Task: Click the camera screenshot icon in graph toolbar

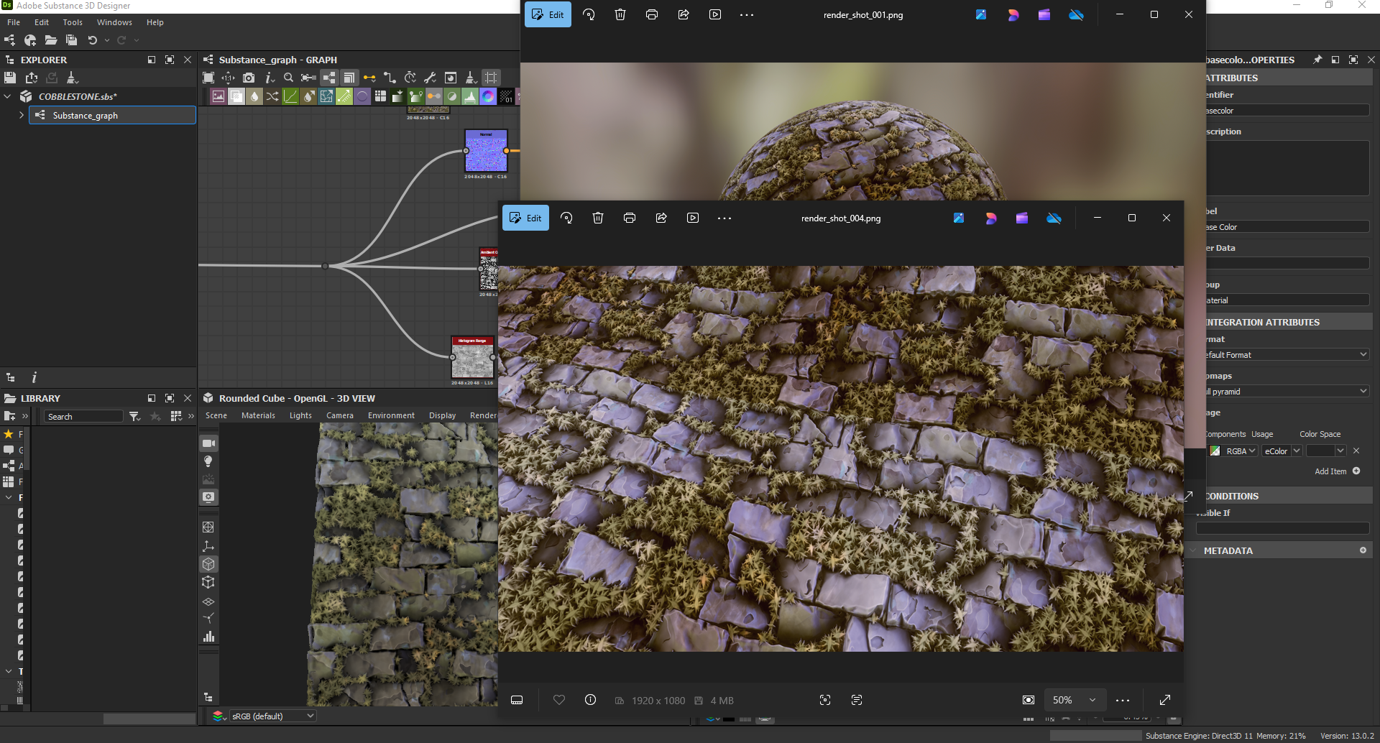Action: tap(249, 78)
